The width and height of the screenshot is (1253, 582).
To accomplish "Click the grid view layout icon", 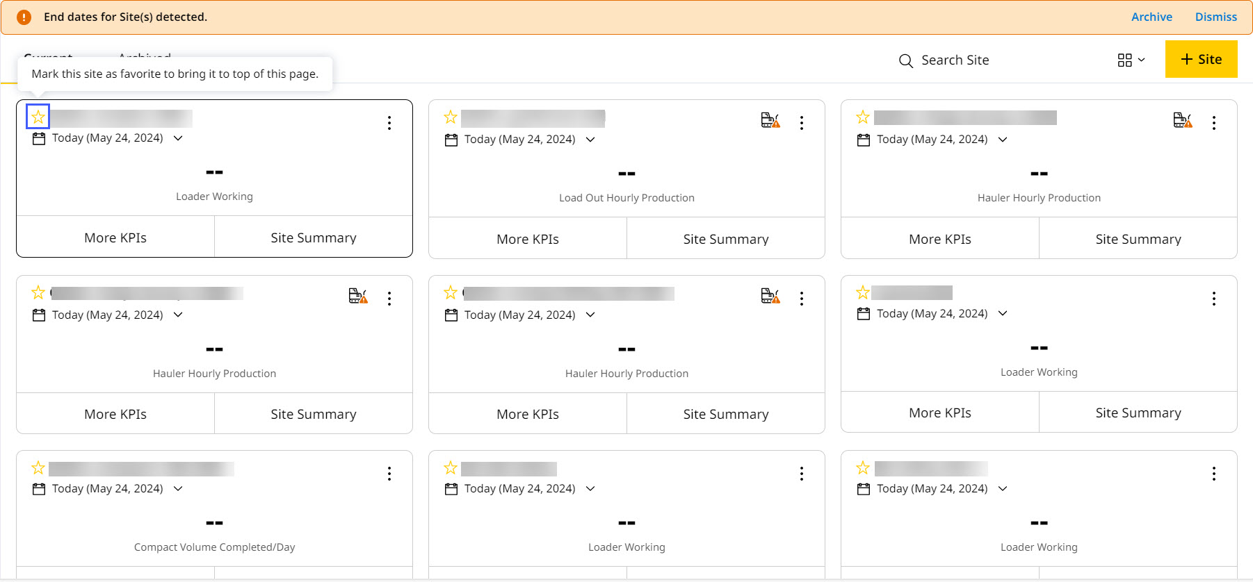I will tap(1124, 60).
